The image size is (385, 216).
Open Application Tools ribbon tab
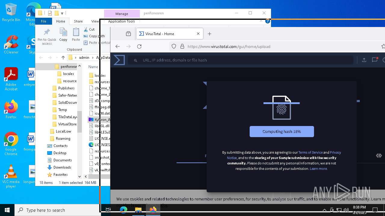[122, 21]
